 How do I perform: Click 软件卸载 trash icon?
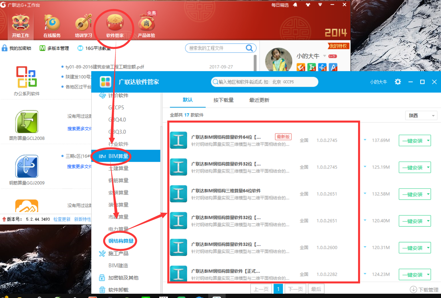pos(102,290)
